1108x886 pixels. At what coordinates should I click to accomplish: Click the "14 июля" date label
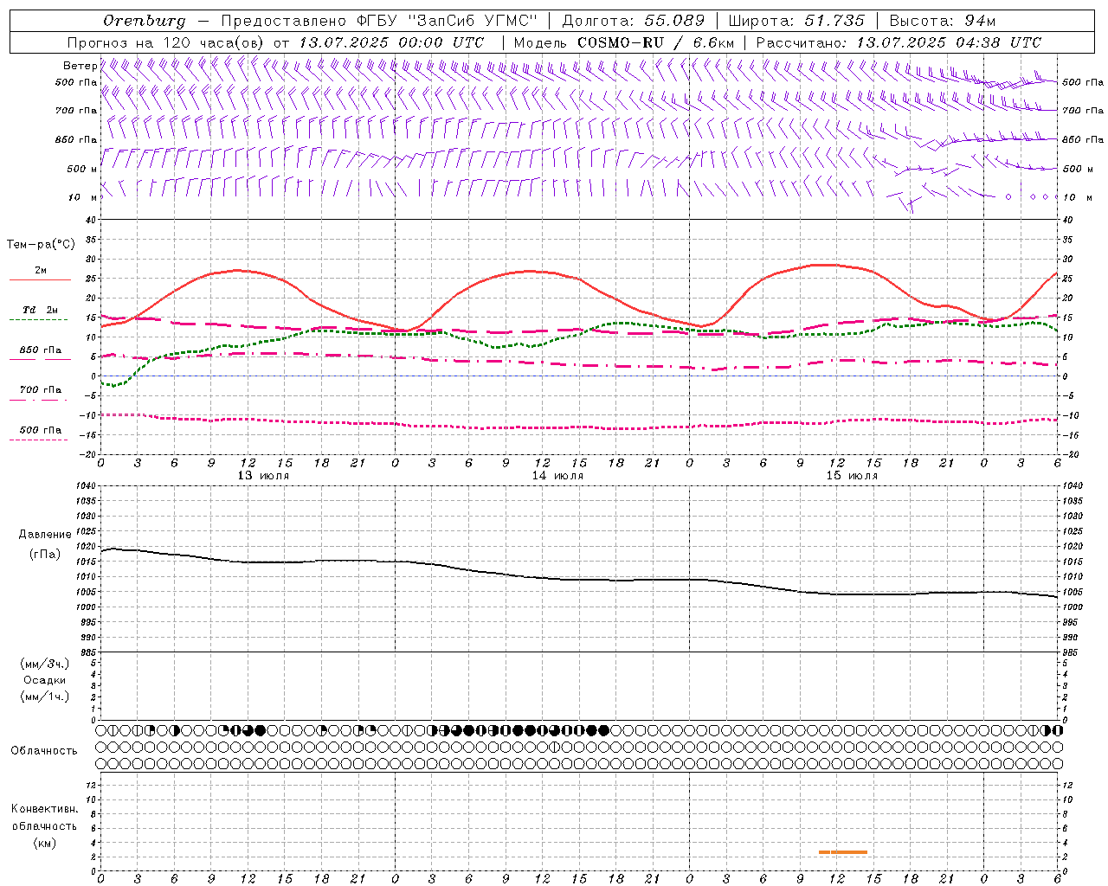(x=557, y=476)
